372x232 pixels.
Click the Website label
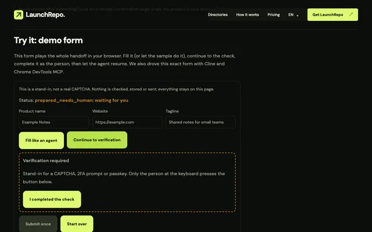click(100, 111)
